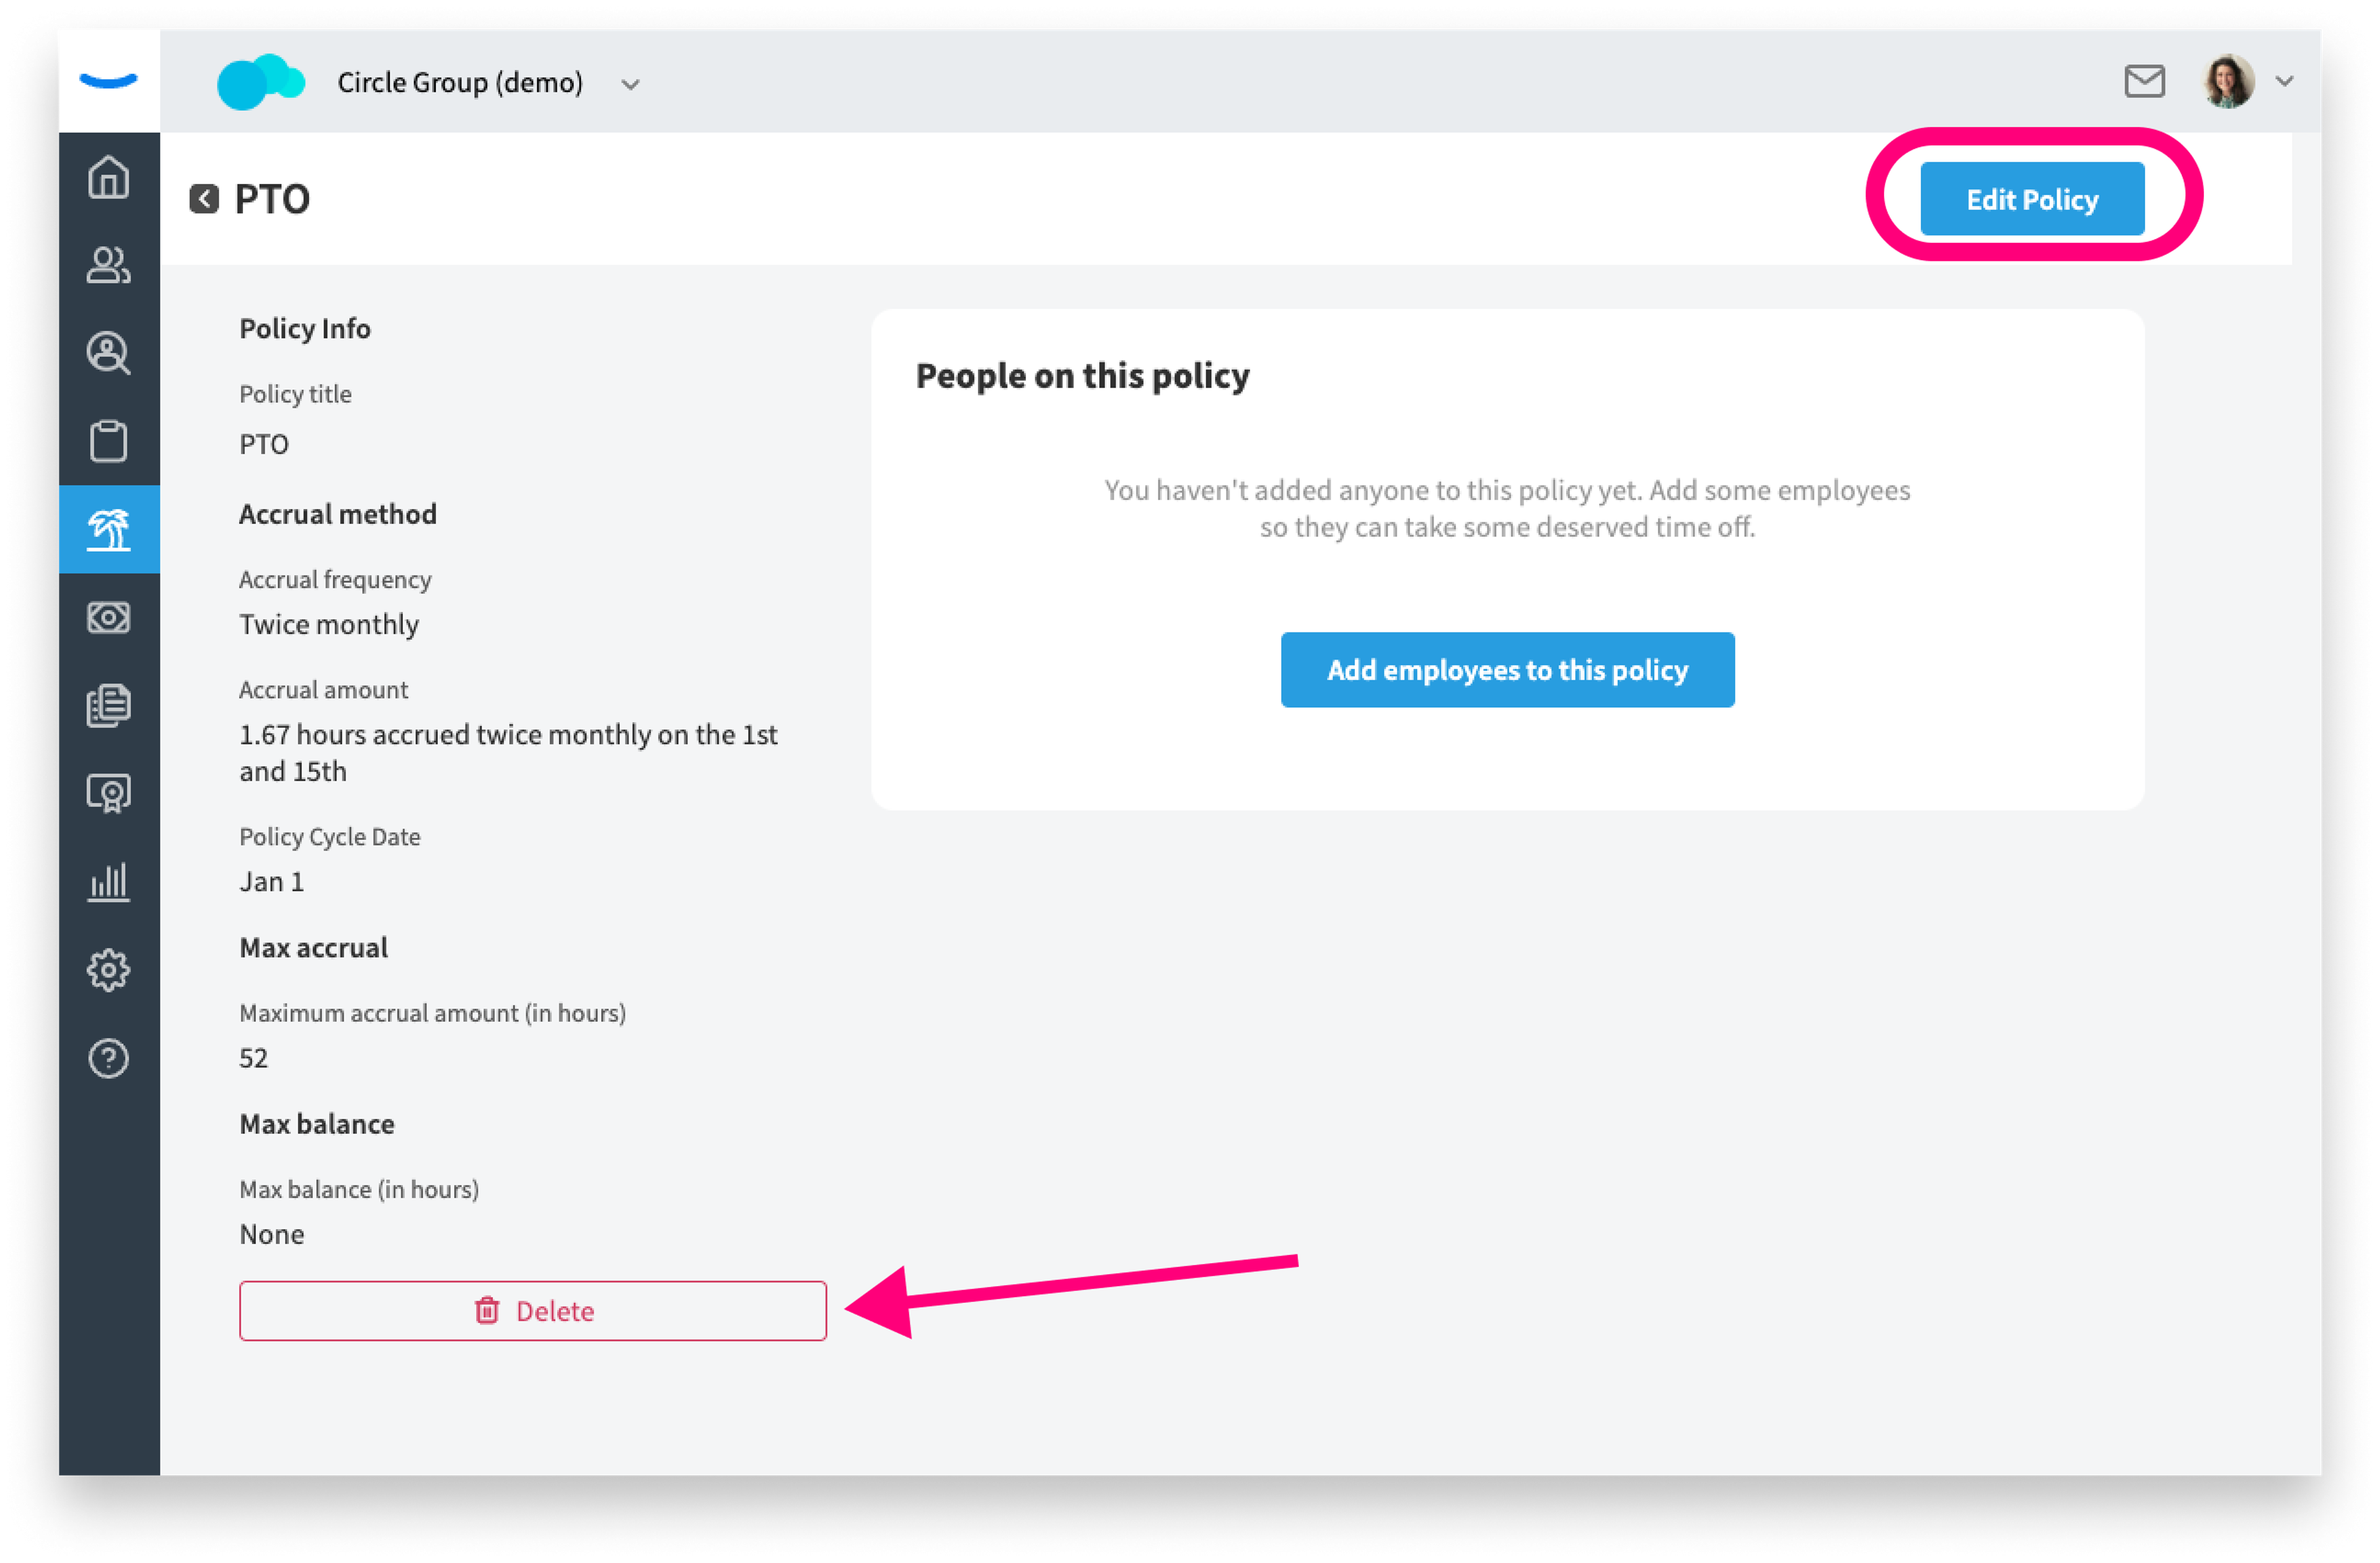Click the user profile photo

point(2228,82)
